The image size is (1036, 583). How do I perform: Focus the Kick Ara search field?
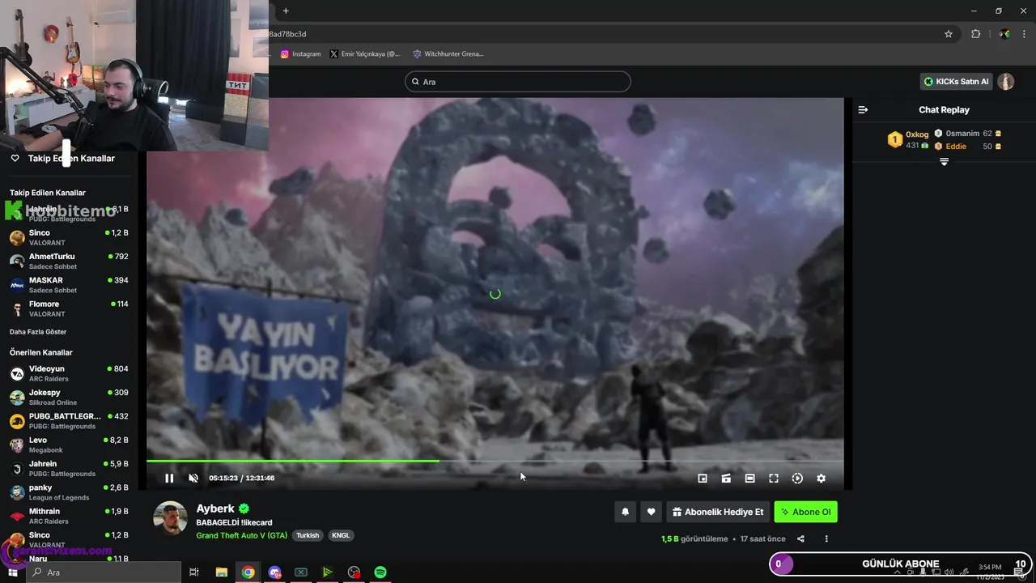(518, 82)
